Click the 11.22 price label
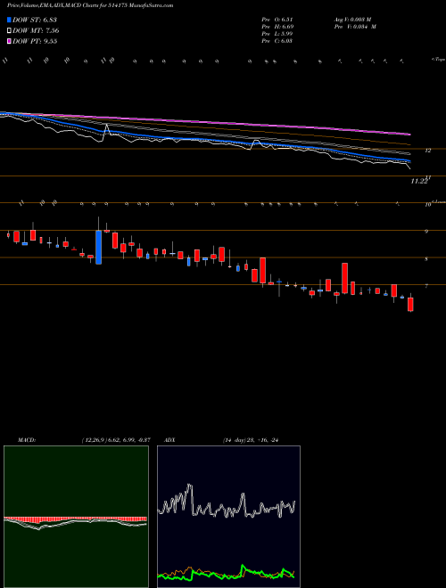Viewport: 446px width, 588px height. tap(419, 181)
